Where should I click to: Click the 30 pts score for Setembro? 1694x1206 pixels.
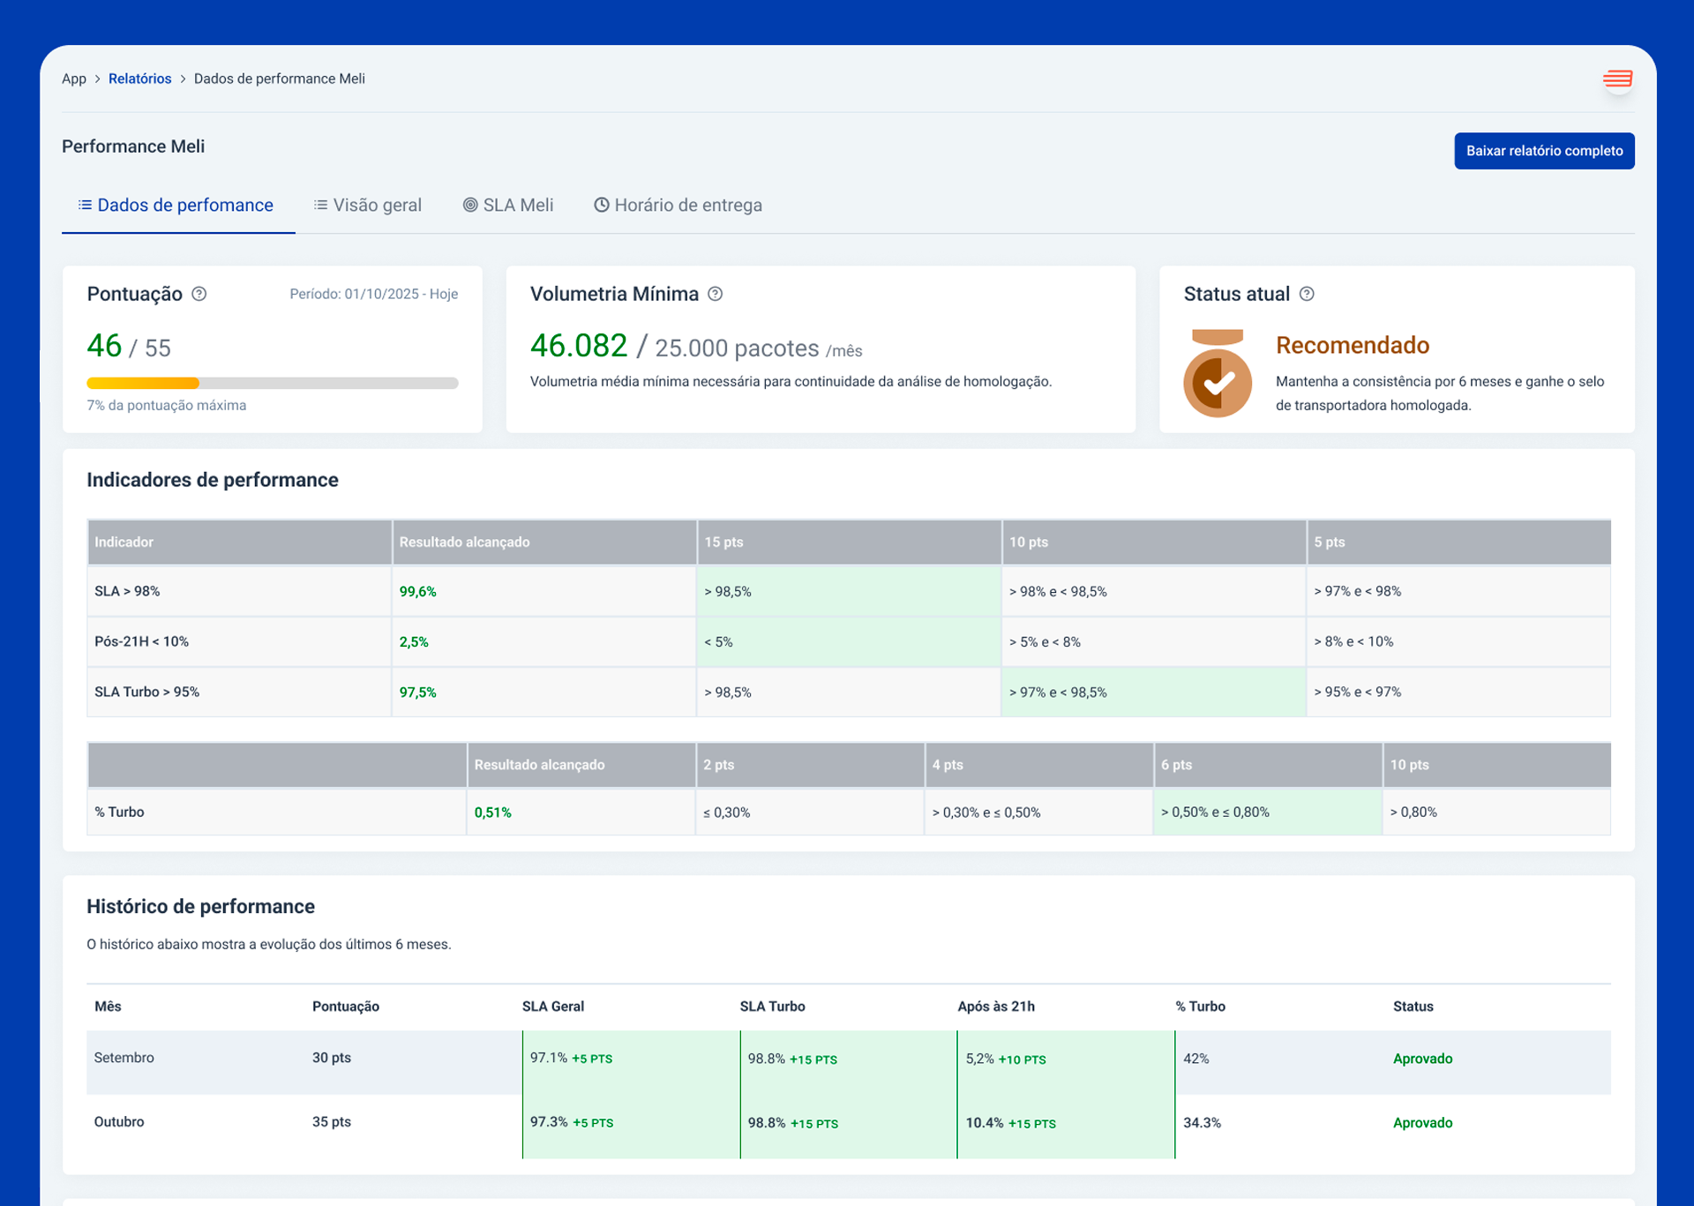pos(332,1057)
